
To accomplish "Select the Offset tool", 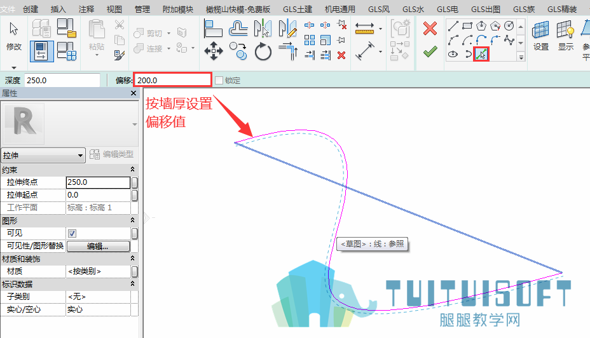I will pyautogui.click(x=238, y=29).
